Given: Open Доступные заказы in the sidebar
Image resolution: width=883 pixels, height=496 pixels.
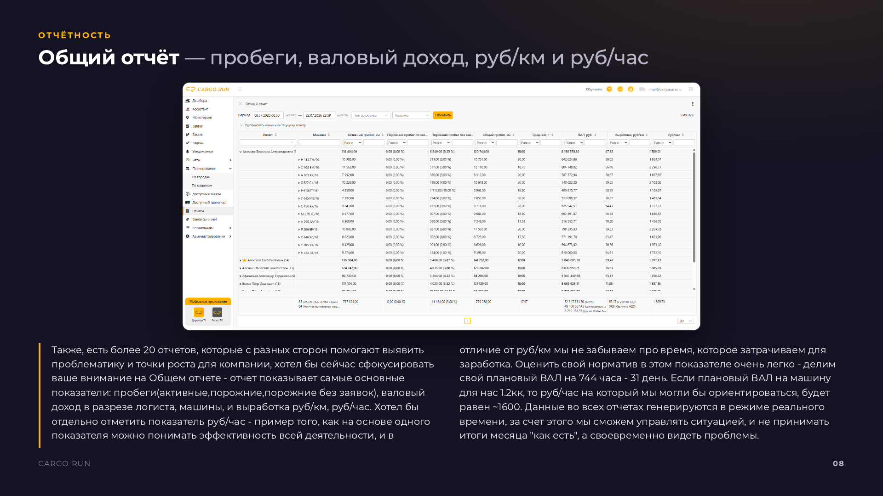Looking at the screenshot, I should pyautogui.click(x=208, y=194).
